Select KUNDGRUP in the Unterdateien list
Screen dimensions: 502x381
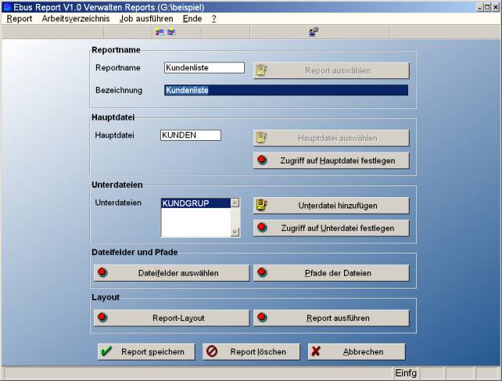point(195,203)
